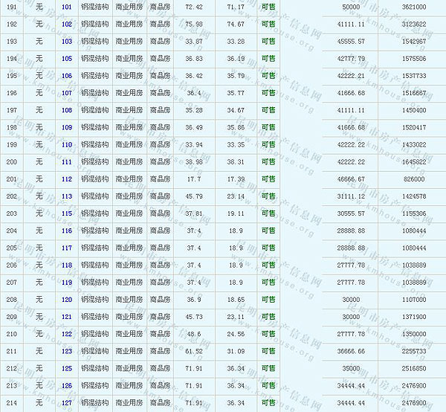This screenshot has width=446, height=412.
Task: Click unit price 46666.67 in row 201
Action: [x=349, y=179]
